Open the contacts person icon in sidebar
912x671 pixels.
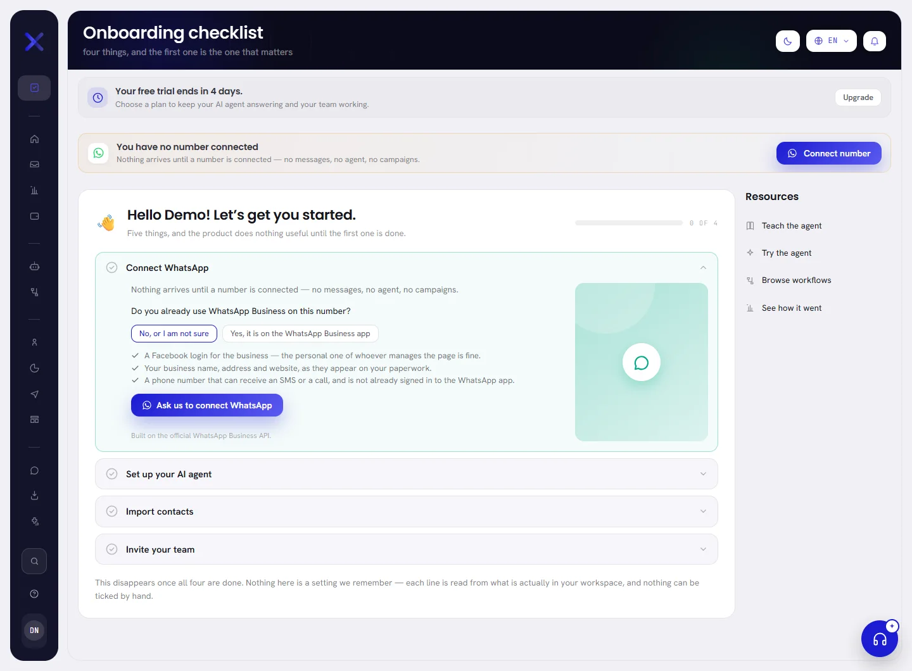[x=34, y=342]
